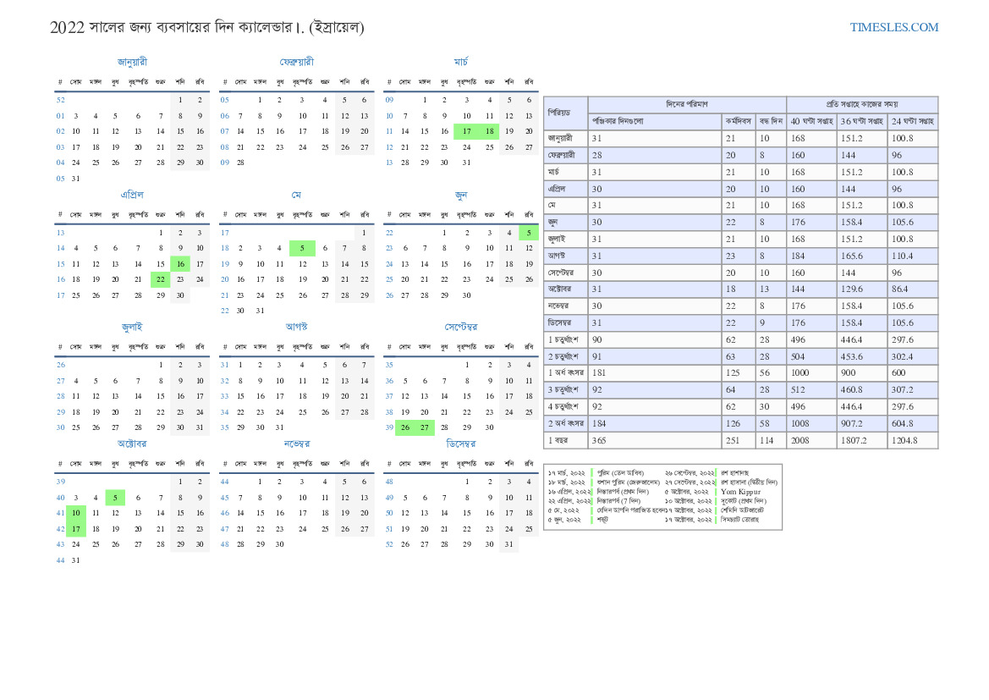Click the '604.8' cell in the table
The width and height of the screenshot is (989, 700).
pyautogui.click(x=913, y=423)
